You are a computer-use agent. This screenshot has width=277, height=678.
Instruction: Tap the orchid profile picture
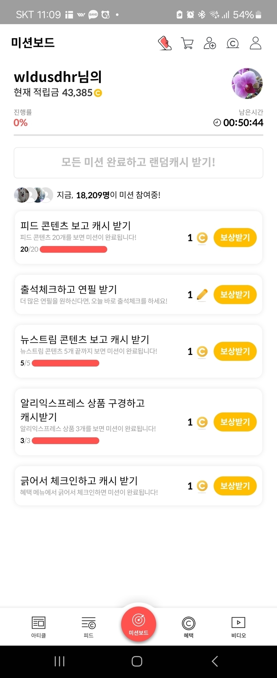tap(247, 84)
